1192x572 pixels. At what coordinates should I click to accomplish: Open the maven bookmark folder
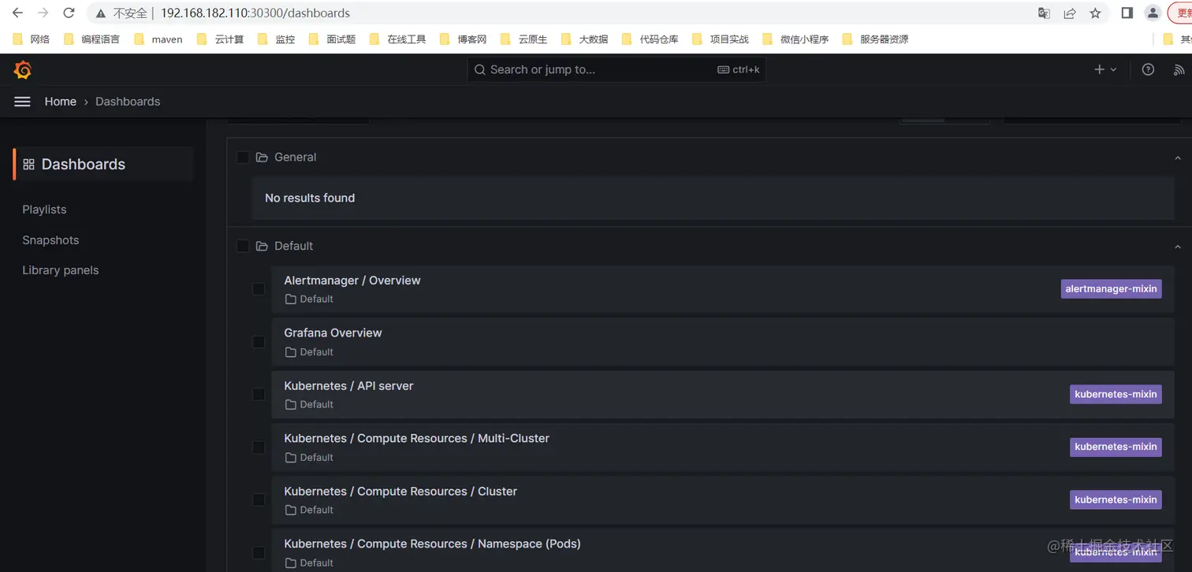[x=158, y=39]
